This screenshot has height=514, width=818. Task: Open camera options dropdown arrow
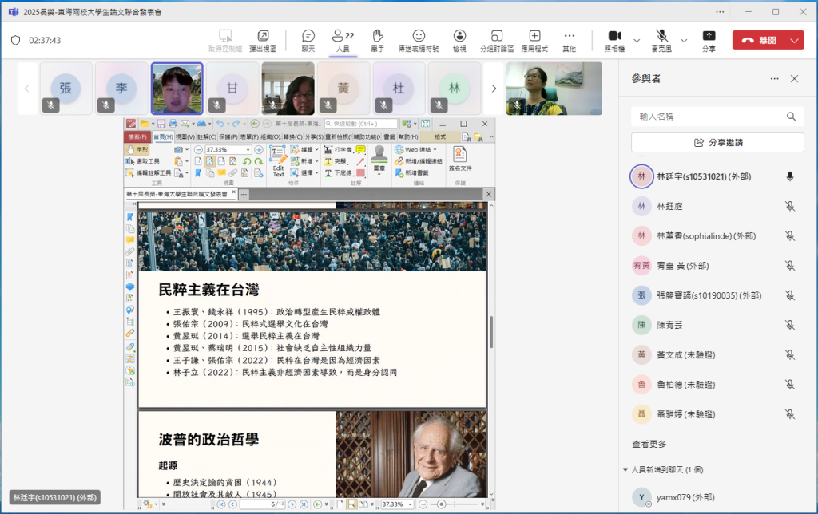[x=637, y=41]
